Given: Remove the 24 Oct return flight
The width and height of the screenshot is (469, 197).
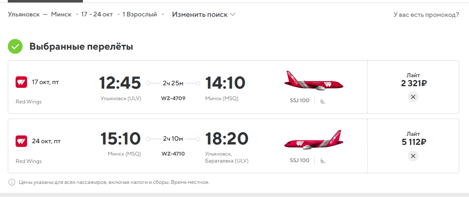Looking at the screenshot, I should (413, 156).
